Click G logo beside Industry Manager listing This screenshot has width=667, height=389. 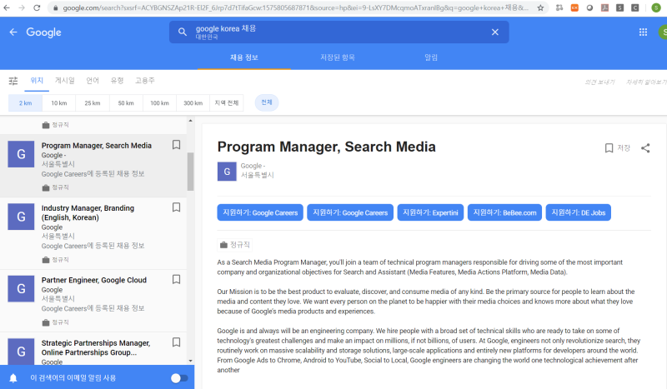(x=21, y=217)
